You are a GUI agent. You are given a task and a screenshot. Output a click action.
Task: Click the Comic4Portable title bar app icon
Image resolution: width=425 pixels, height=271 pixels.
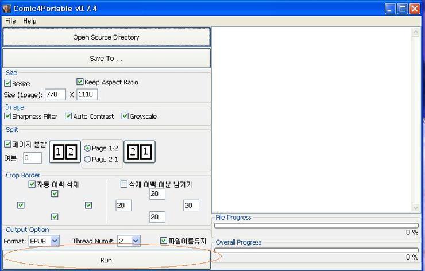click(7, 8)
